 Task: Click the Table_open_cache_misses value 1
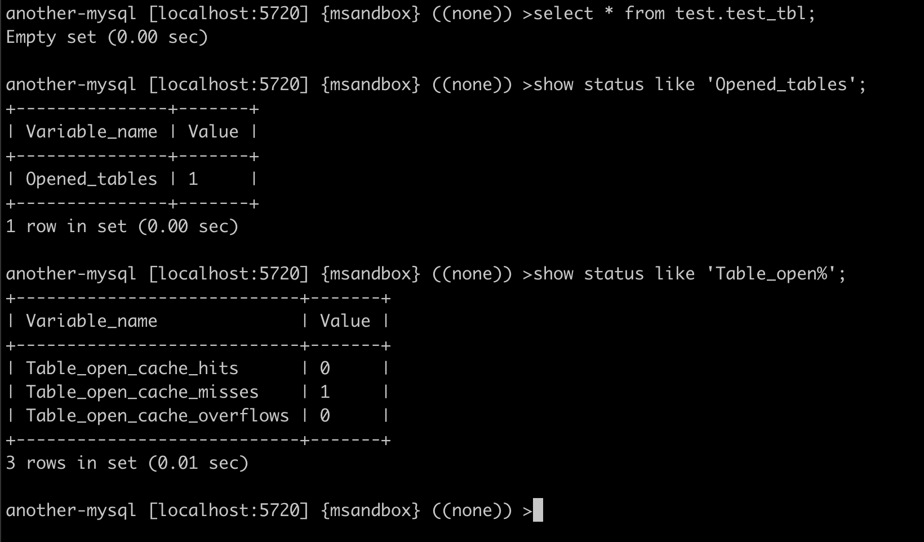tap(325, 392)
